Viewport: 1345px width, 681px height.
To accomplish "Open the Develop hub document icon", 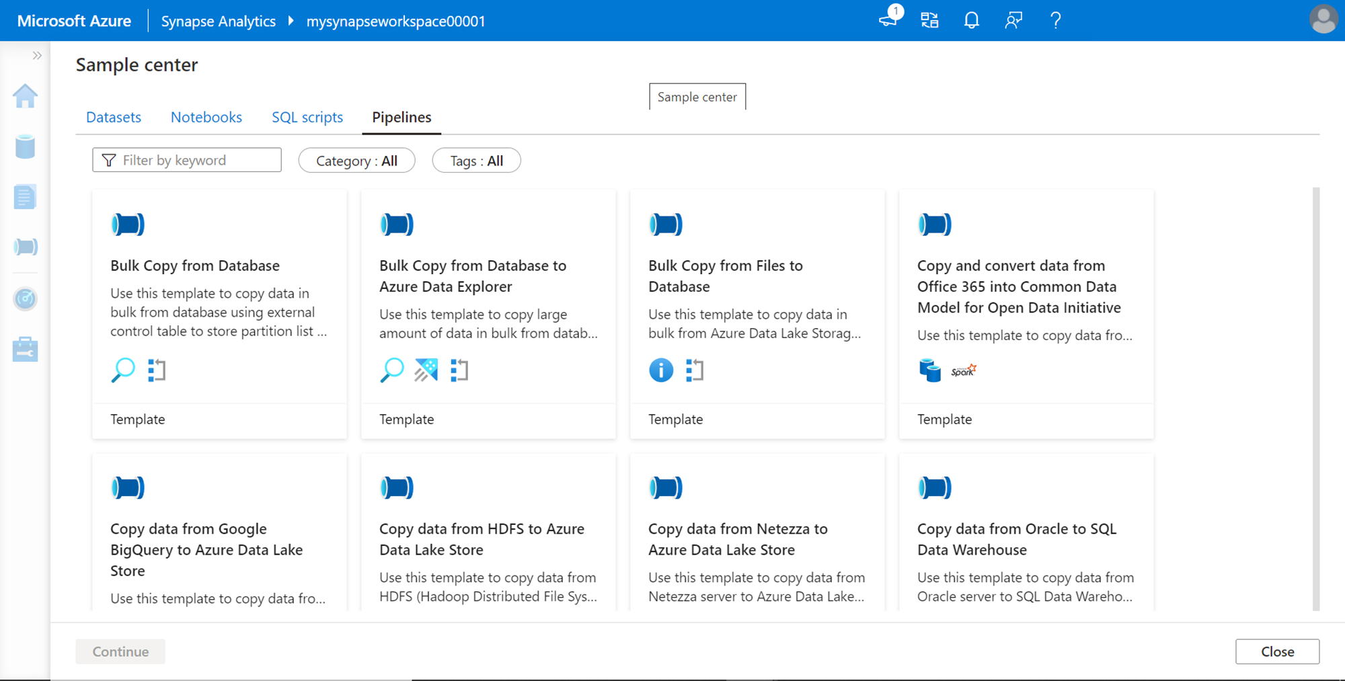I will (25, 197).
